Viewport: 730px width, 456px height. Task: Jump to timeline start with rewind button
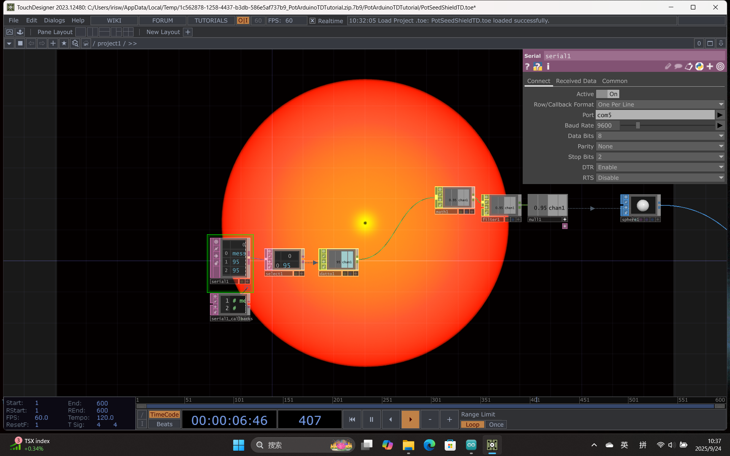pyautogui.click(x=352, y=419)
